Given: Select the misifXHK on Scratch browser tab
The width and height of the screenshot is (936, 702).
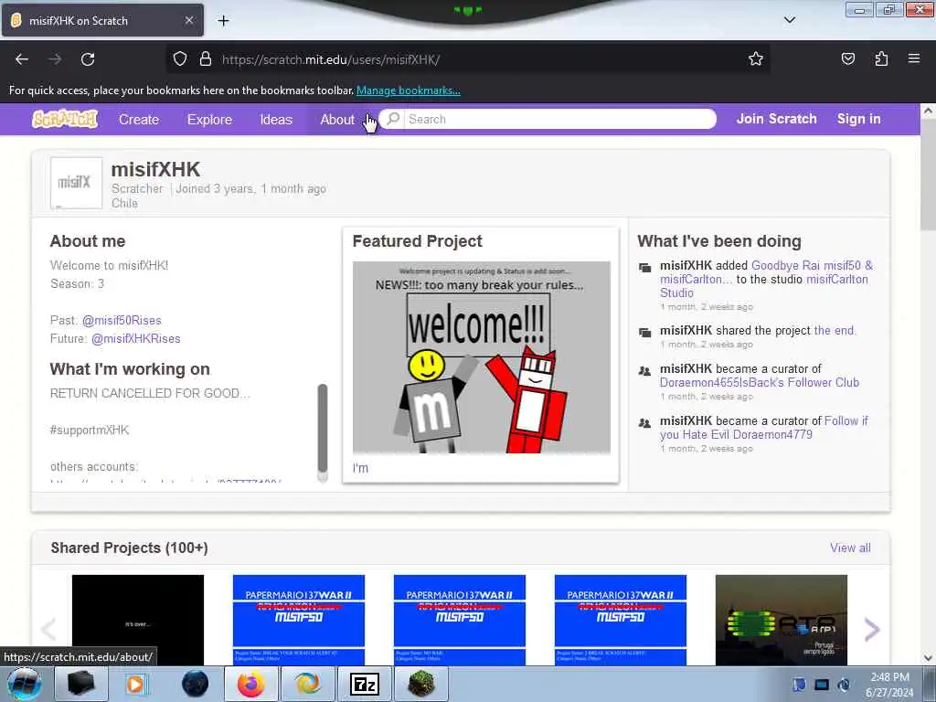Looking at the screenshot, I should click(x=102, y=20).
